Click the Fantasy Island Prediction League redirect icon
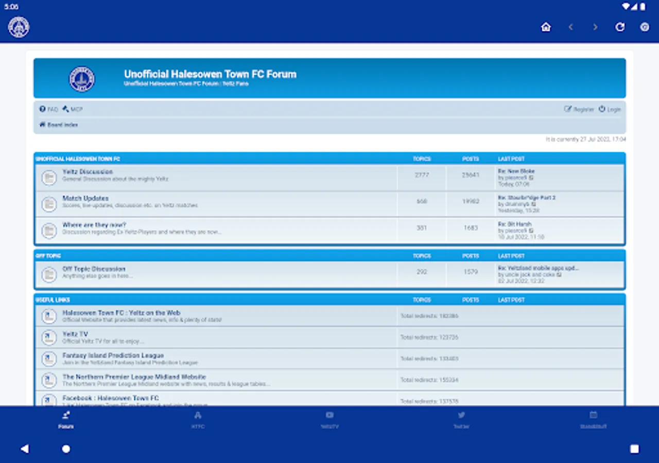 pos(49,359)
